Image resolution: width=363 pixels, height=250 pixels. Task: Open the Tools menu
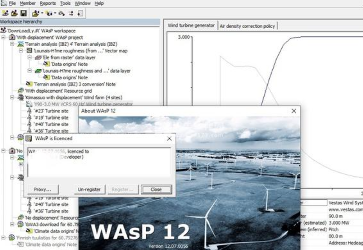(x=65, y=3)
